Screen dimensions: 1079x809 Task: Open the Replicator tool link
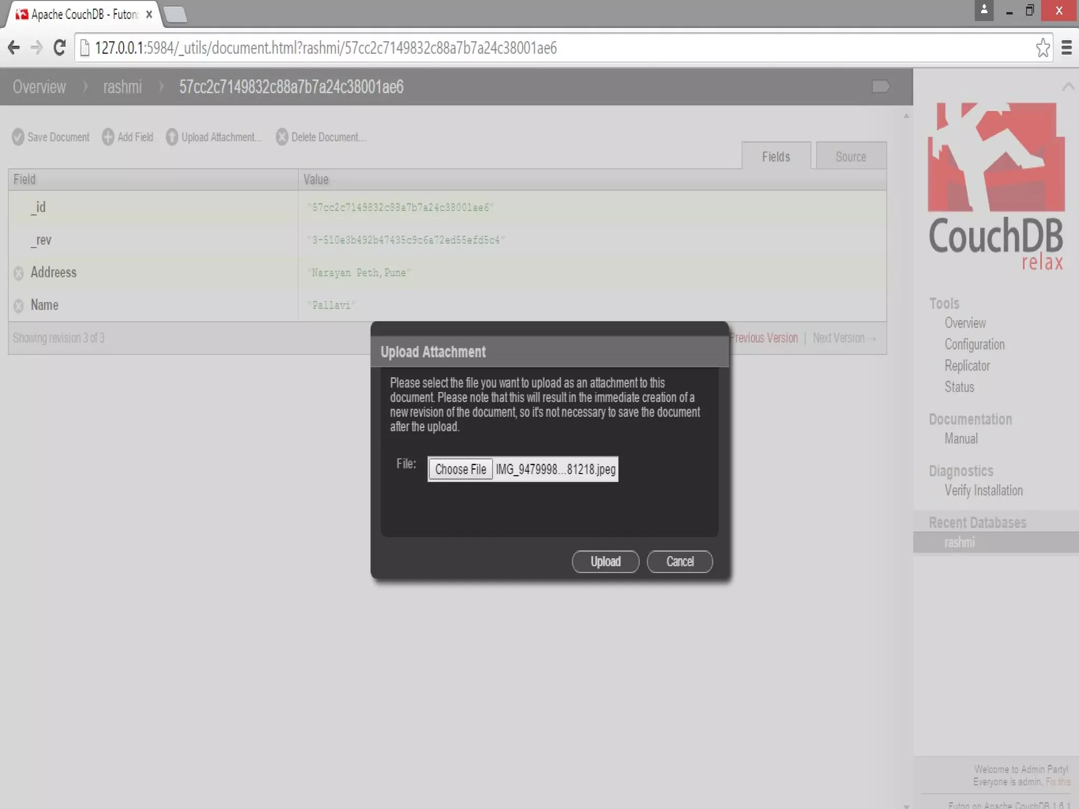(967, 366)
